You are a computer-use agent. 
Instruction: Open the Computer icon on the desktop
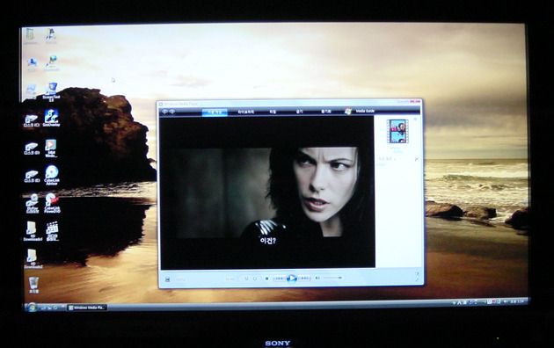(x=33, y=65)
